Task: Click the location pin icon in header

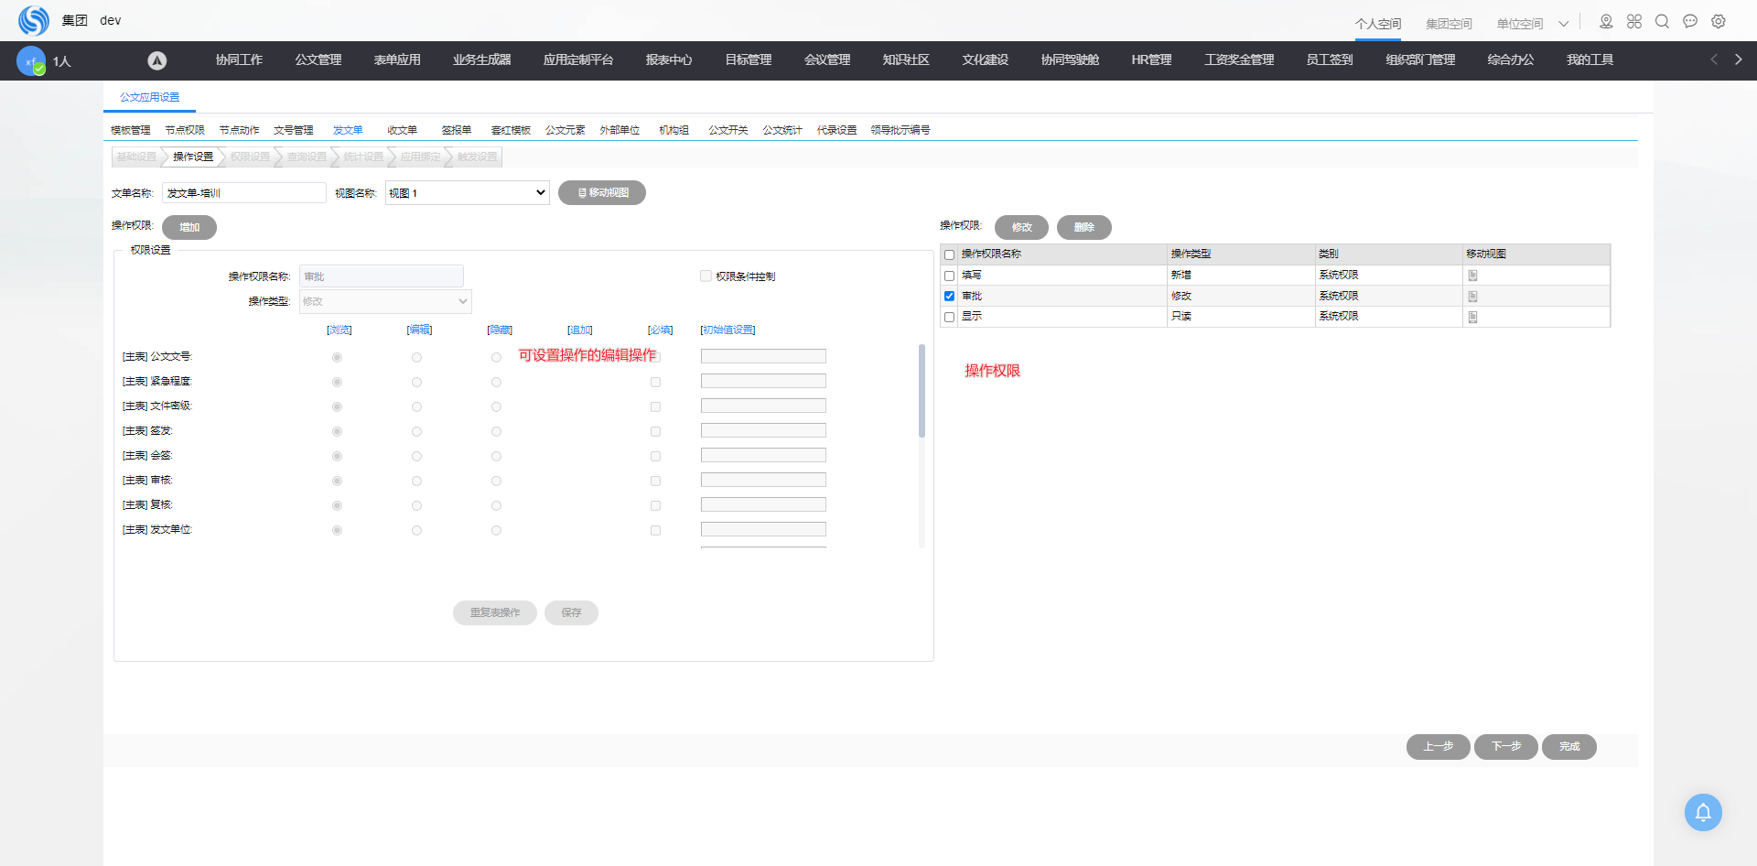Action: pyautogui.click(x=1606, y=22)
